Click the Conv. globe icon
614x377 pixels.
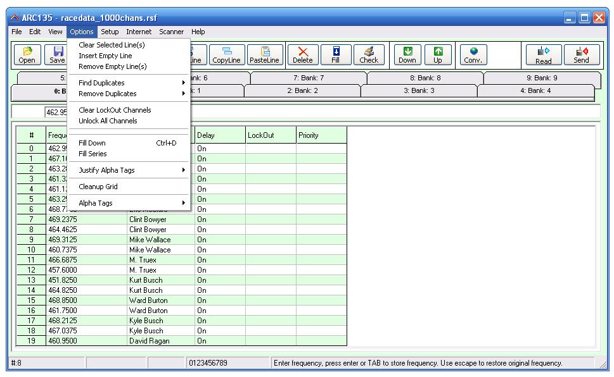(x=473, y=55)
